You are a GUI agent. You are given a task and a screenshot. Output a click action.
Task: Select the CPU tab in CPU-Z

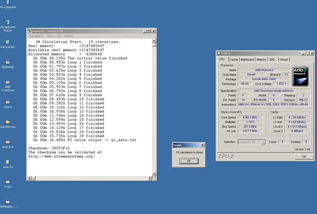tap(222, 59)
